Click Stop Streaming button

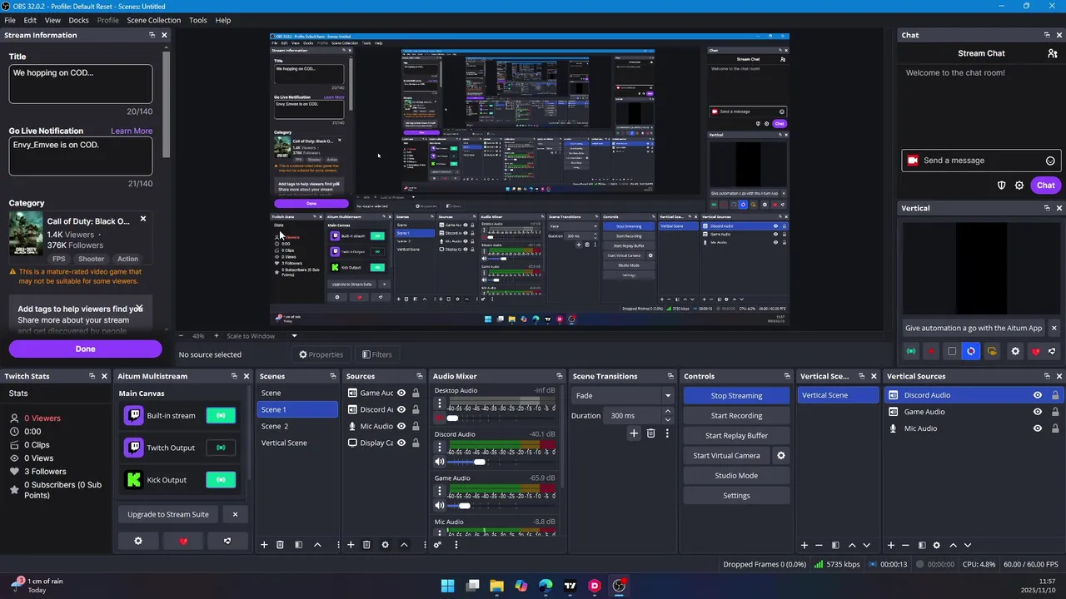coord(736,396)
